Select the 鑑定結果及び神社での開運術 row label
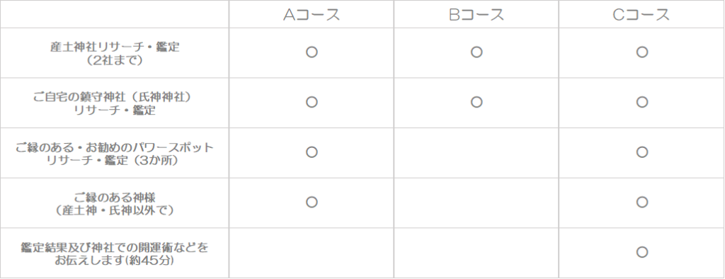The height and width of the screenshot is (279, 725). [x=115, y=254]
